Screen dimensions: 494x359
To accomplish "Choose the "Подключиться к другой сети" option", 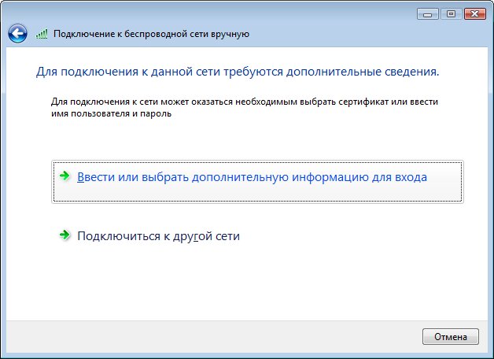I will [x=158, y=236].
